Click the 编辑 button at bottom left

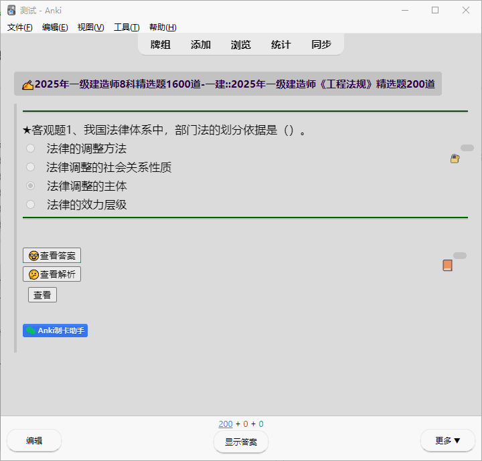pyautogui.click(x=34, y=441)
